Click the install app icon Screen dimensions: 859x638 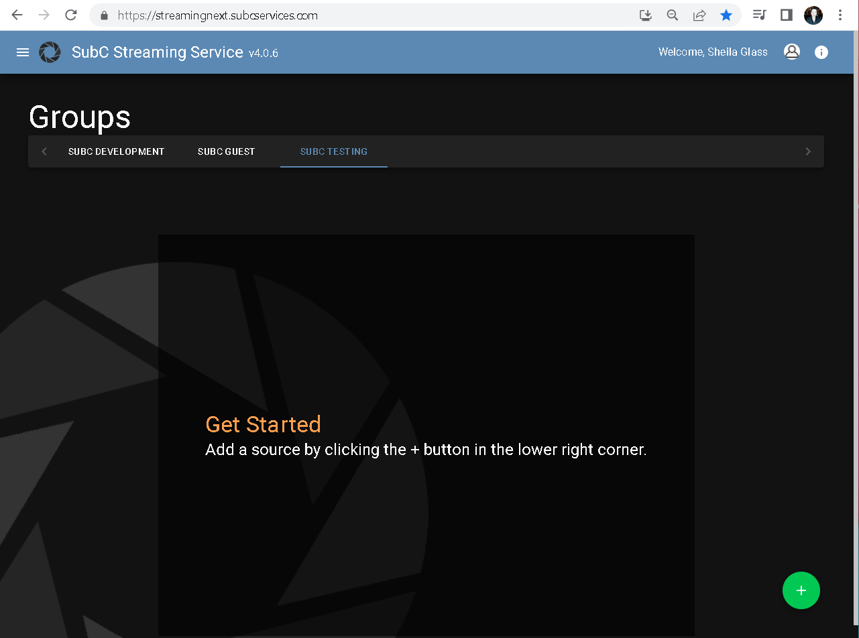[x=645, y=15]
